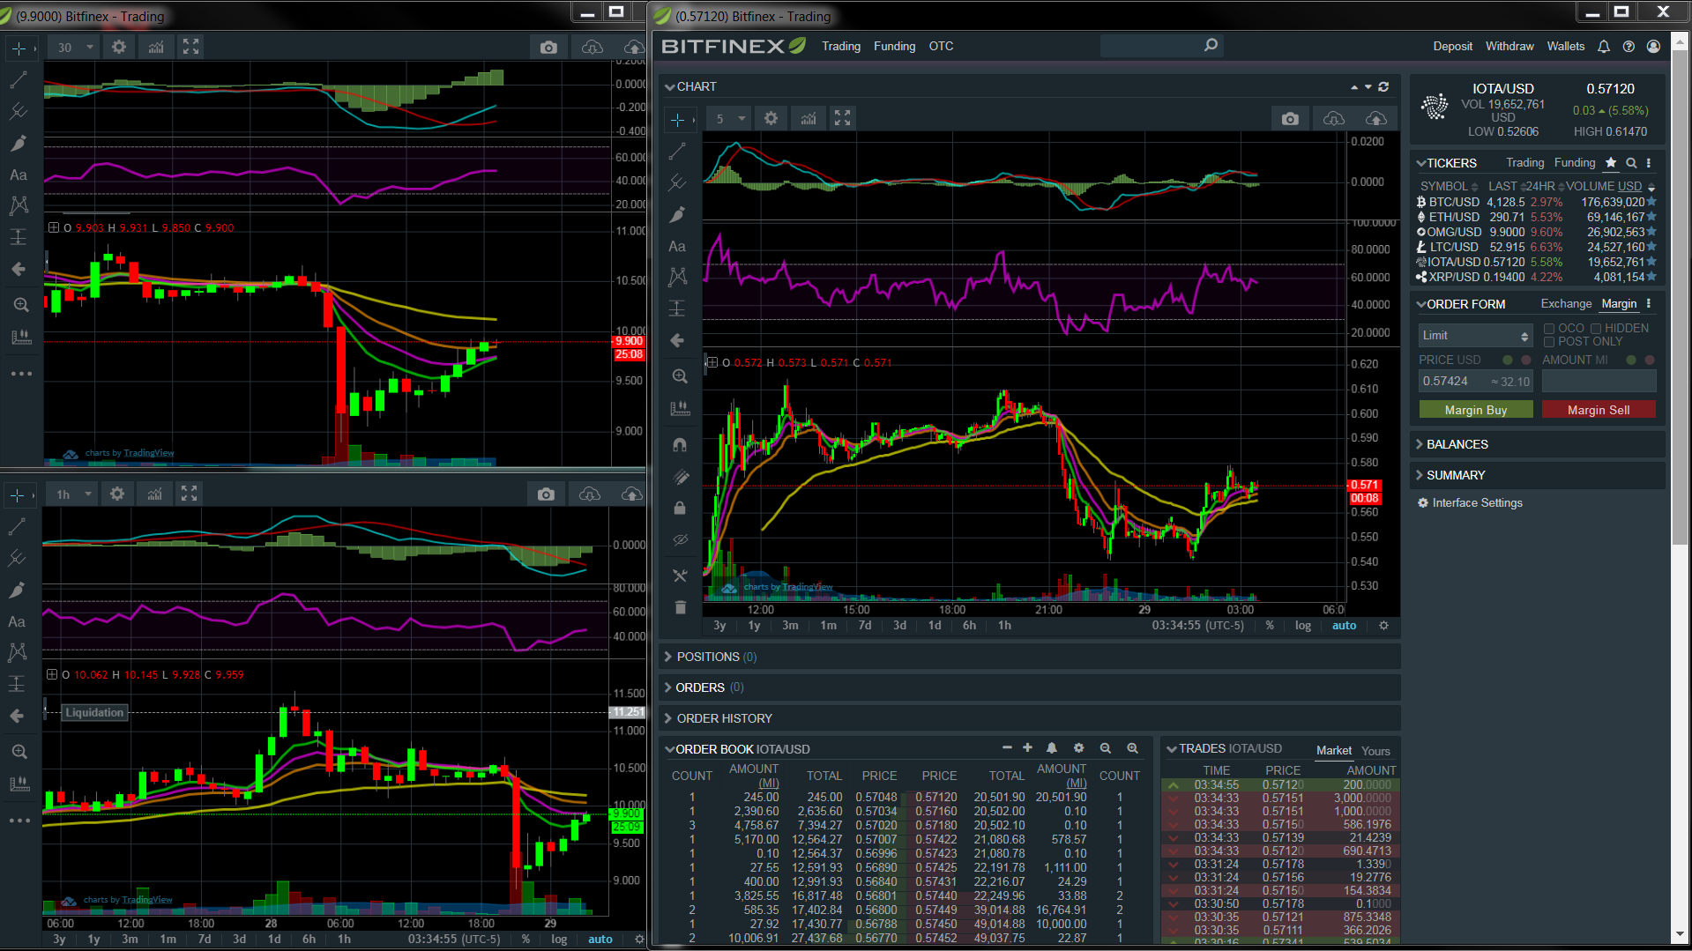The width and height of the screenshot is (1692, 951).
Task: Click trash icon to remove IOTA chart drawings
Action: (x=680, y=606)
